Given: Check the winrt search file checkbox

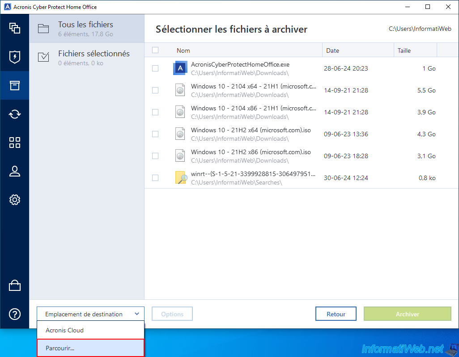Looking at the screenshot, I should tap(155, 178).
